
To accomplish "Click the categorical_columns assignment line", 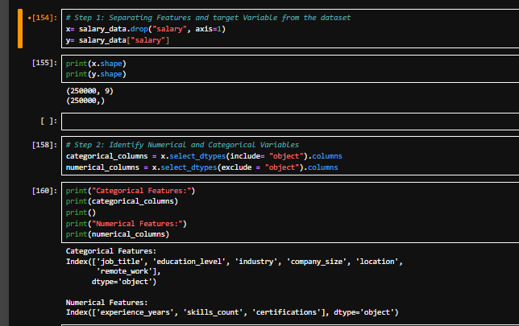I will click(204, 156).
